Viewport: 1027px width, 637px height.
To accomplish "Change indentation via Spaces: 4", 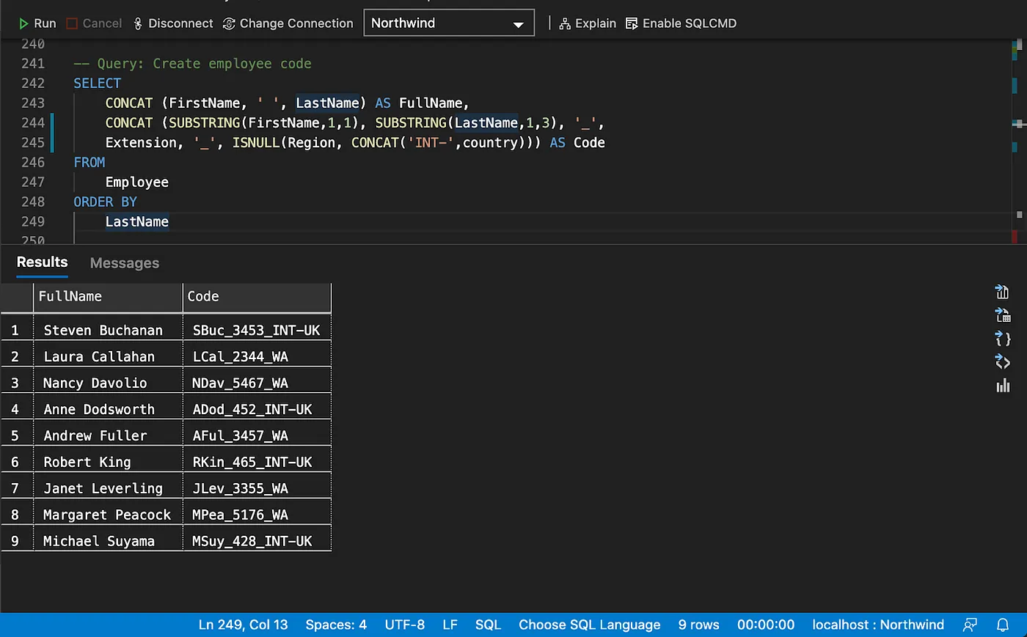I will pos(336,625).
